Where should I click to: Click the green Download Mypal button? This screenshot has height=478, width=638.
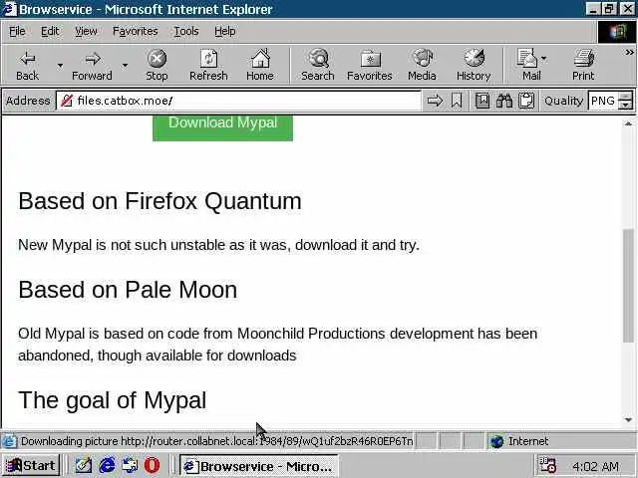(x=222, y=127)
